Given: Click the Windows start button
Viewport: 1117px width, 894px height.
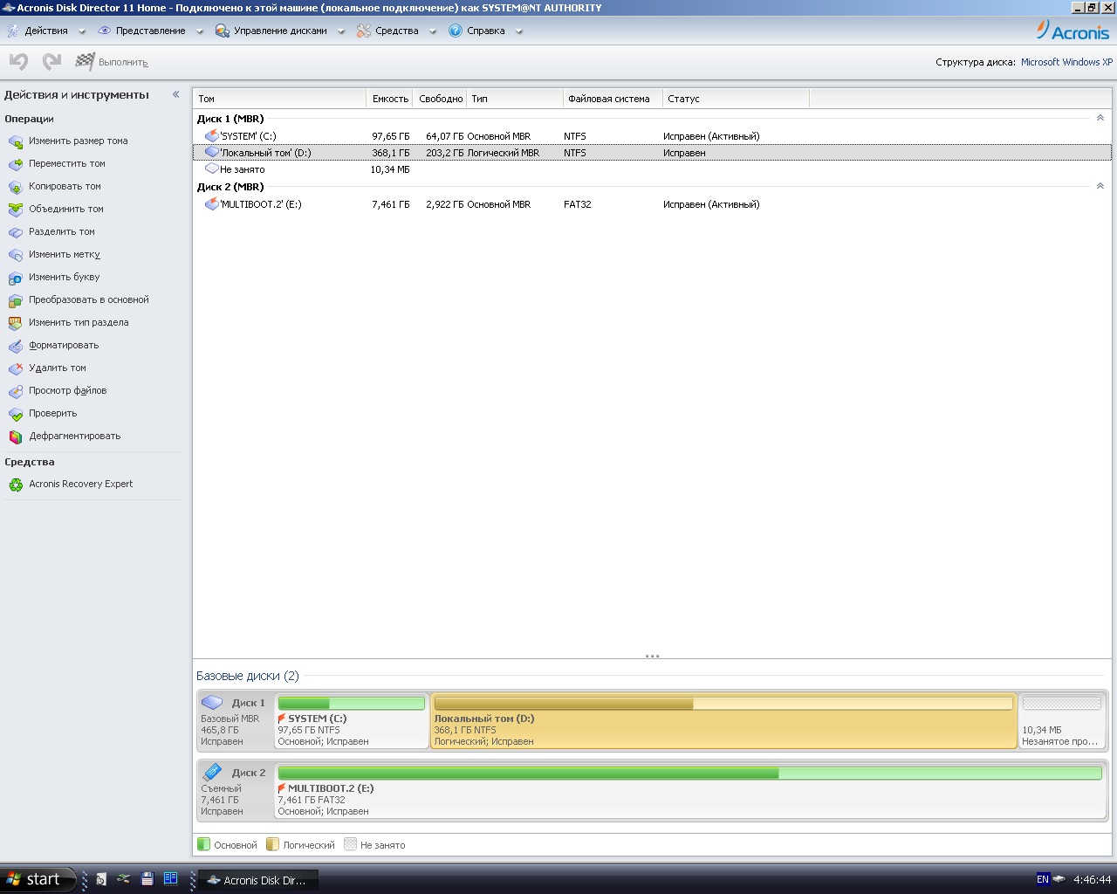Looking at the screenshot, I should coord(35,879).
